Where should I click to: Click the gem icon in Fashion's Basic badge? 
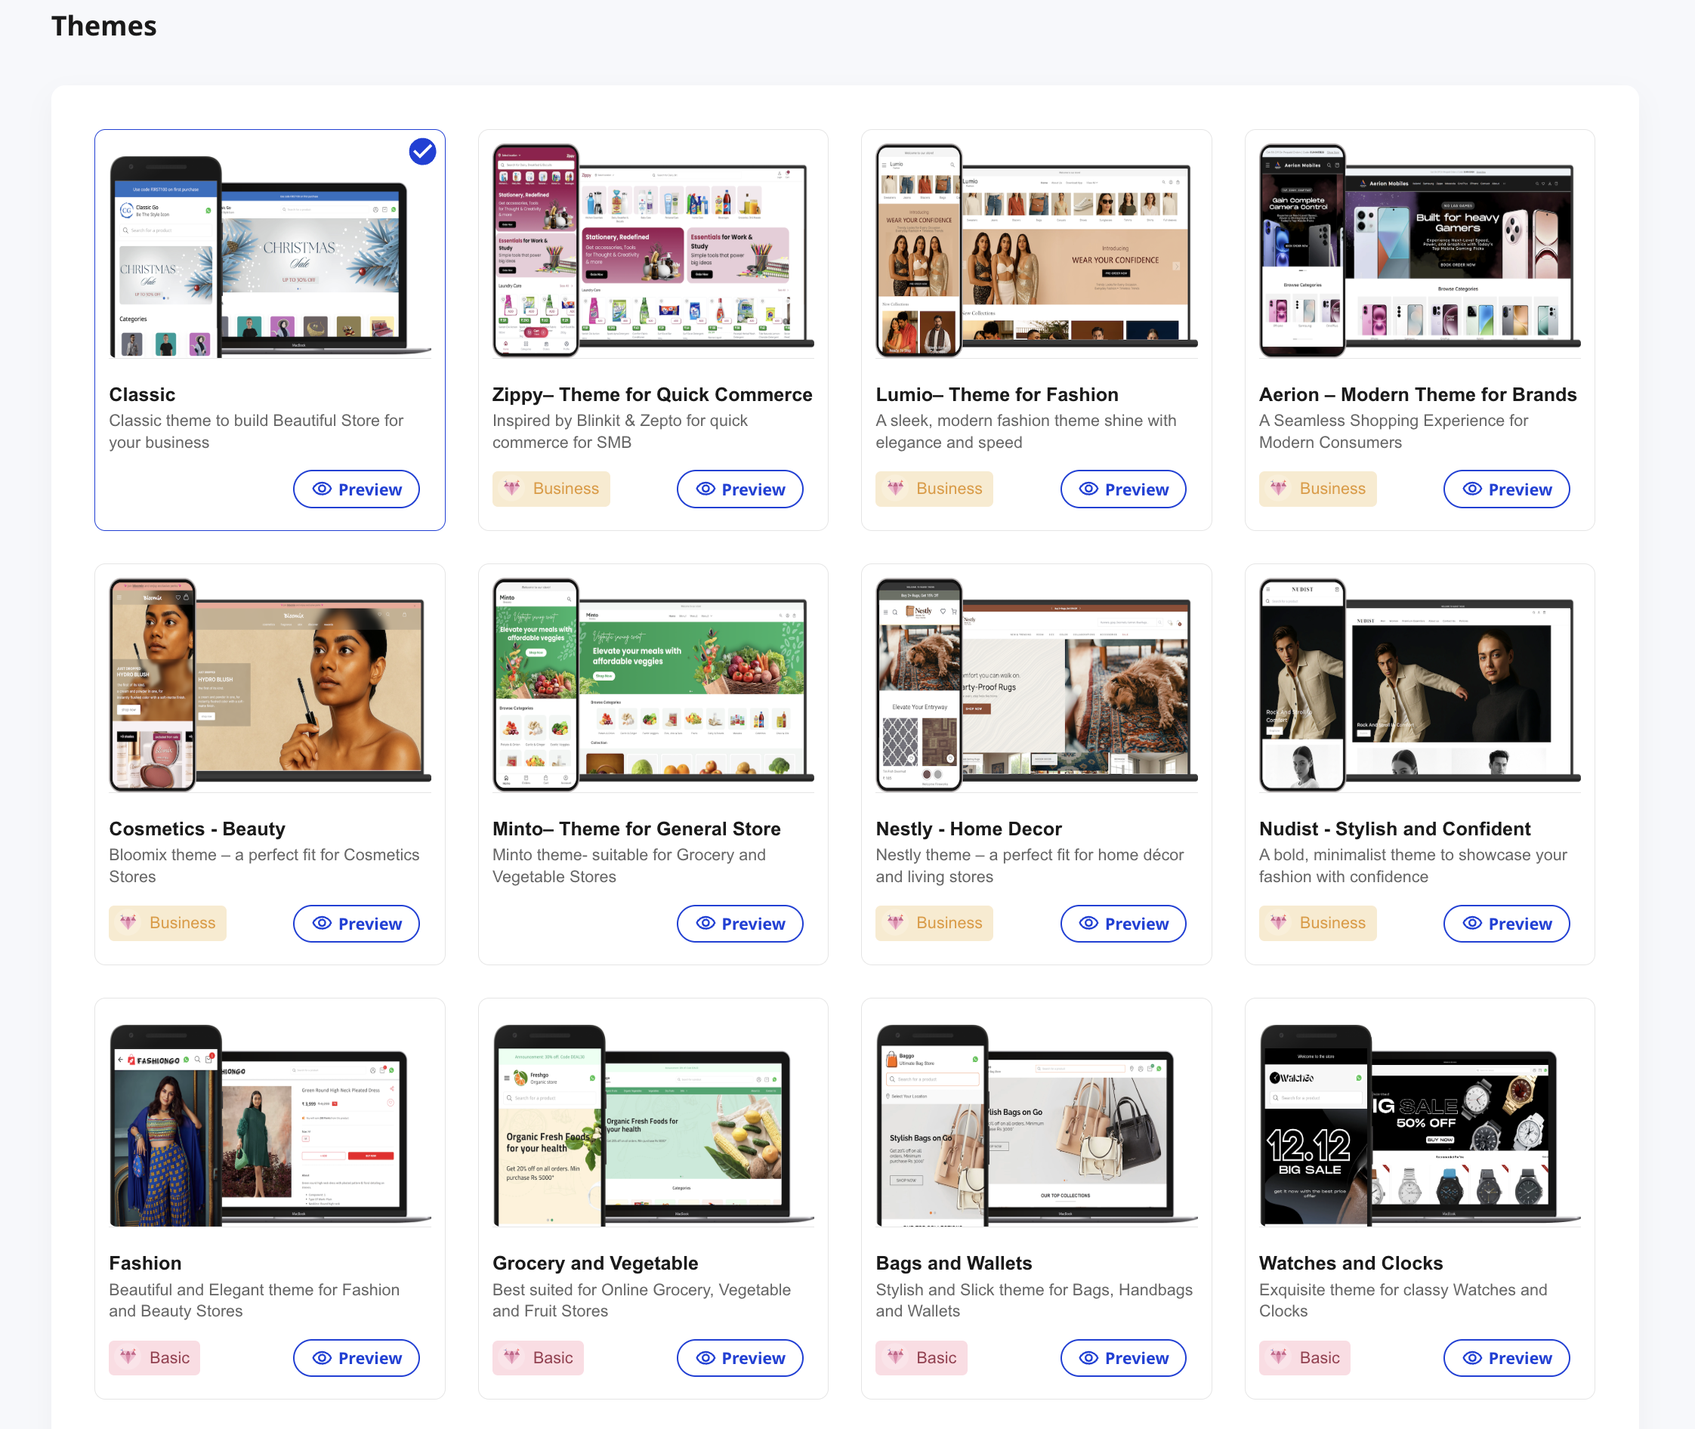(130, 1358)
